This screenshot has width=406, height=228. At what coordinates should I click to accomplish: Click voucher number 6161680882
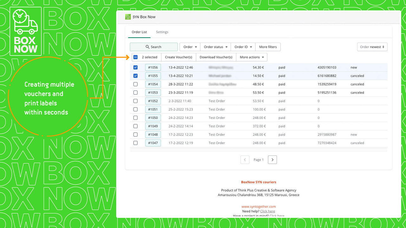(327, 76)
